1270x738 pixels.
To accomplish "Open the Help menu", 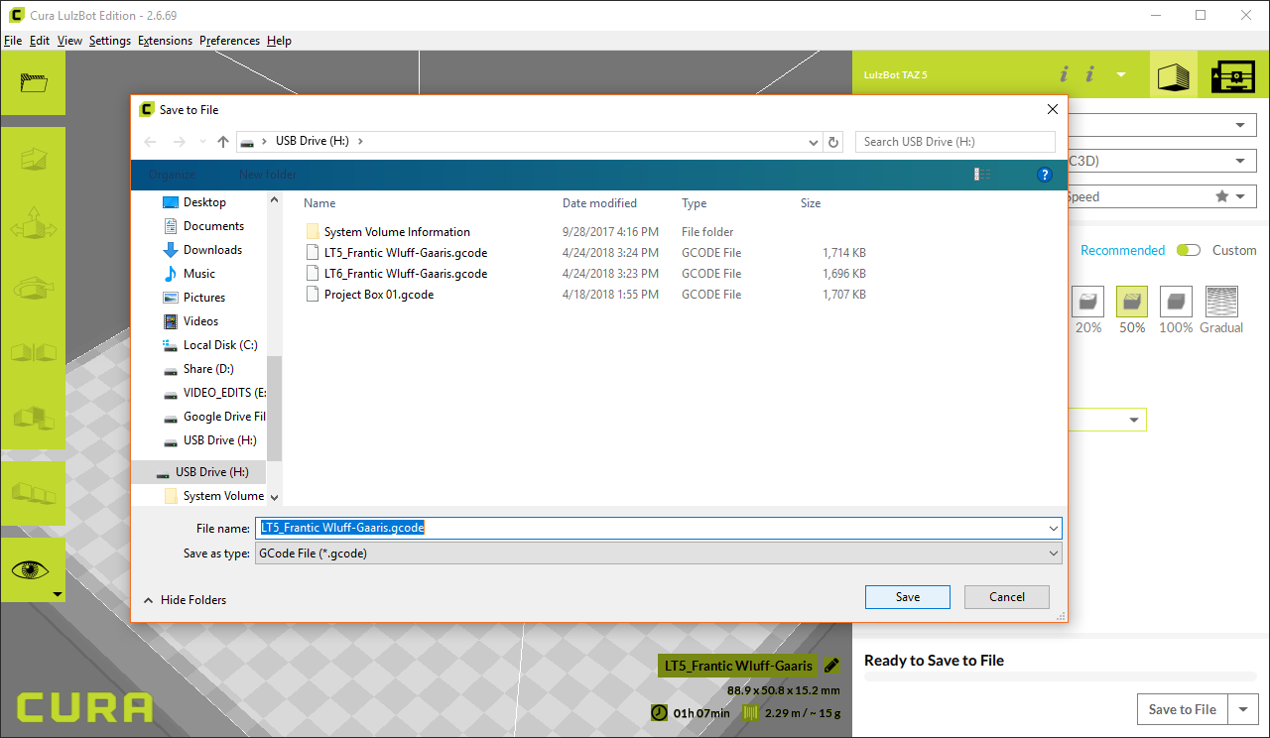I will (279, 41).
